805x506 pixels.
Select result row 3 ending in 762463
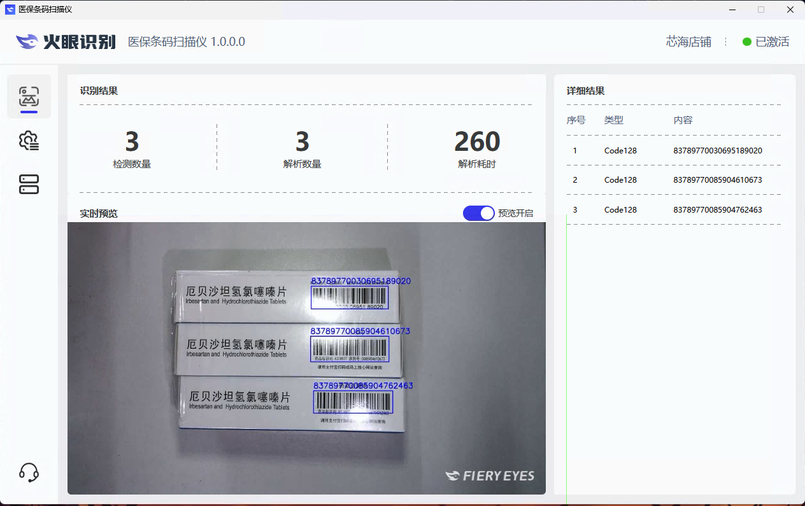click(x=673, y=210)
